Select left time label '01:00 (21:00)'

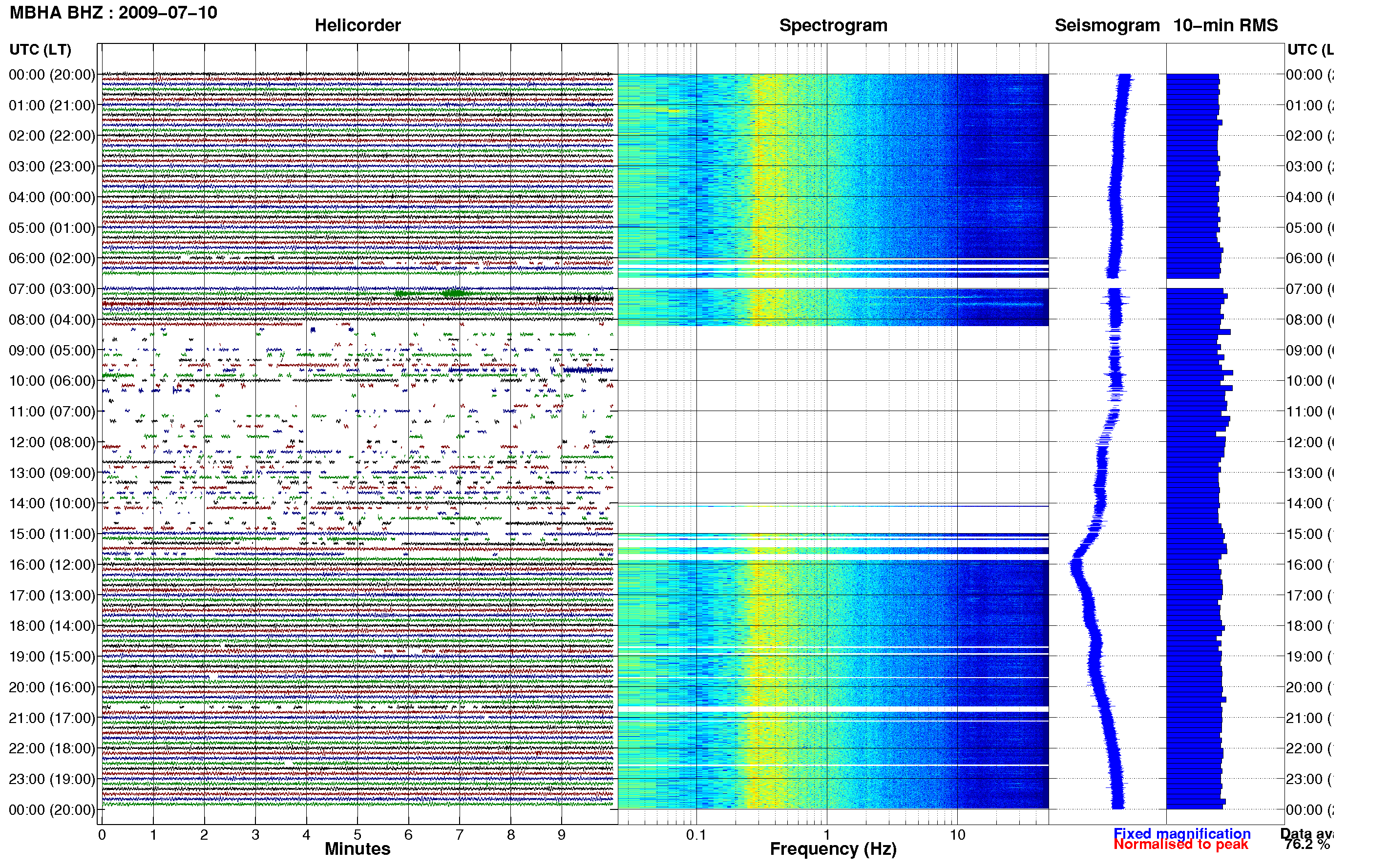tap(52, 105)
